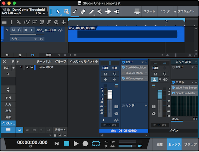This screenshot has height=152, width=199.
Task: Select the Eraser tool
Action: (83, 12)
